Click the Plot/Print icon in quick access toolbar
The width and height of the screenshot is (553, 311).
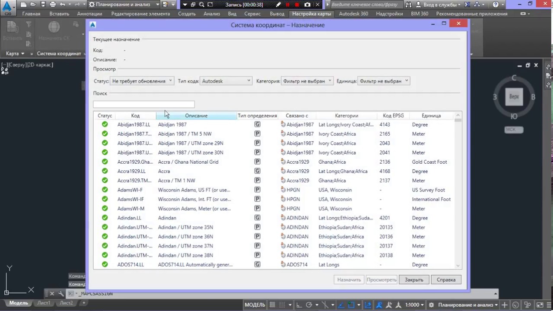tap(53, 5)
